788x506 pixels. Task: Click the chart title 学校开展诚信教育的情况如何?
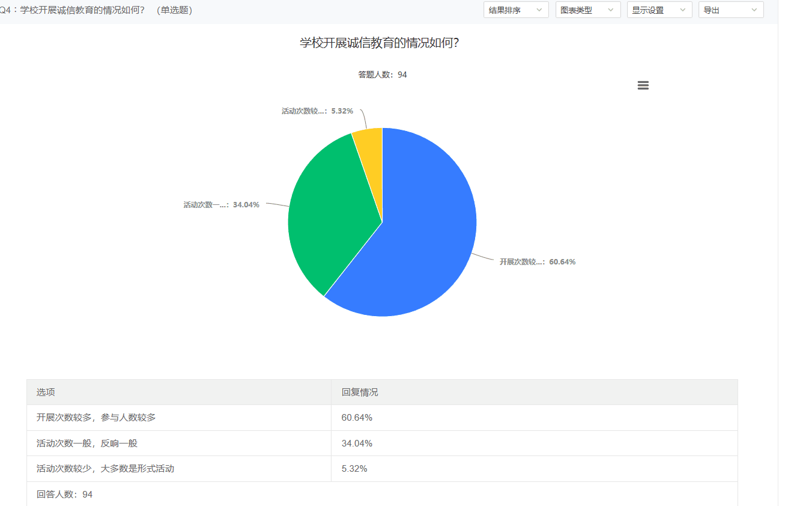point(380,43)
